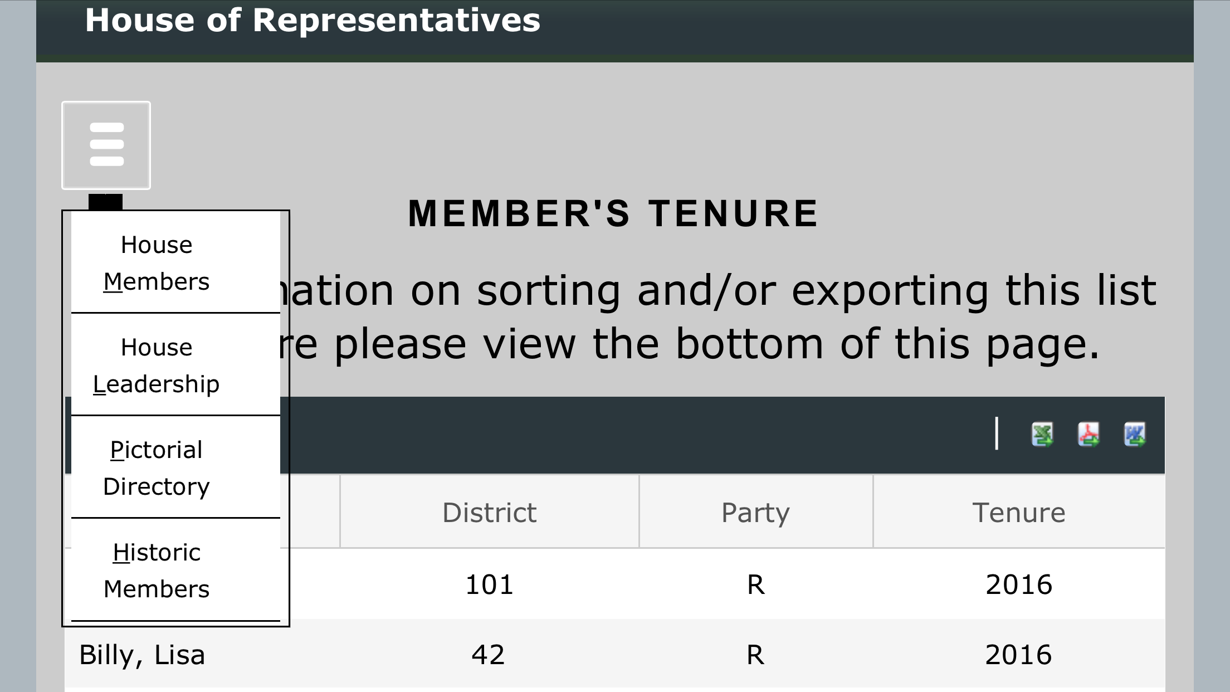Select House Leadership menu item
The width and height of the screenshot is (1230, 692).
pos(157,366)
